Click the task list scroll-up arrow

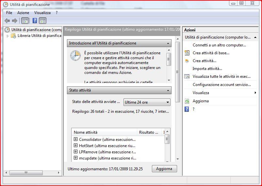(x=167, y=131)
